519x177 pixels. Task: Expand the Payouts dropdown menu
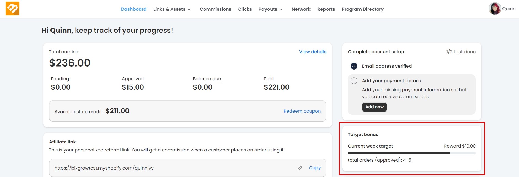click(270, 9)
